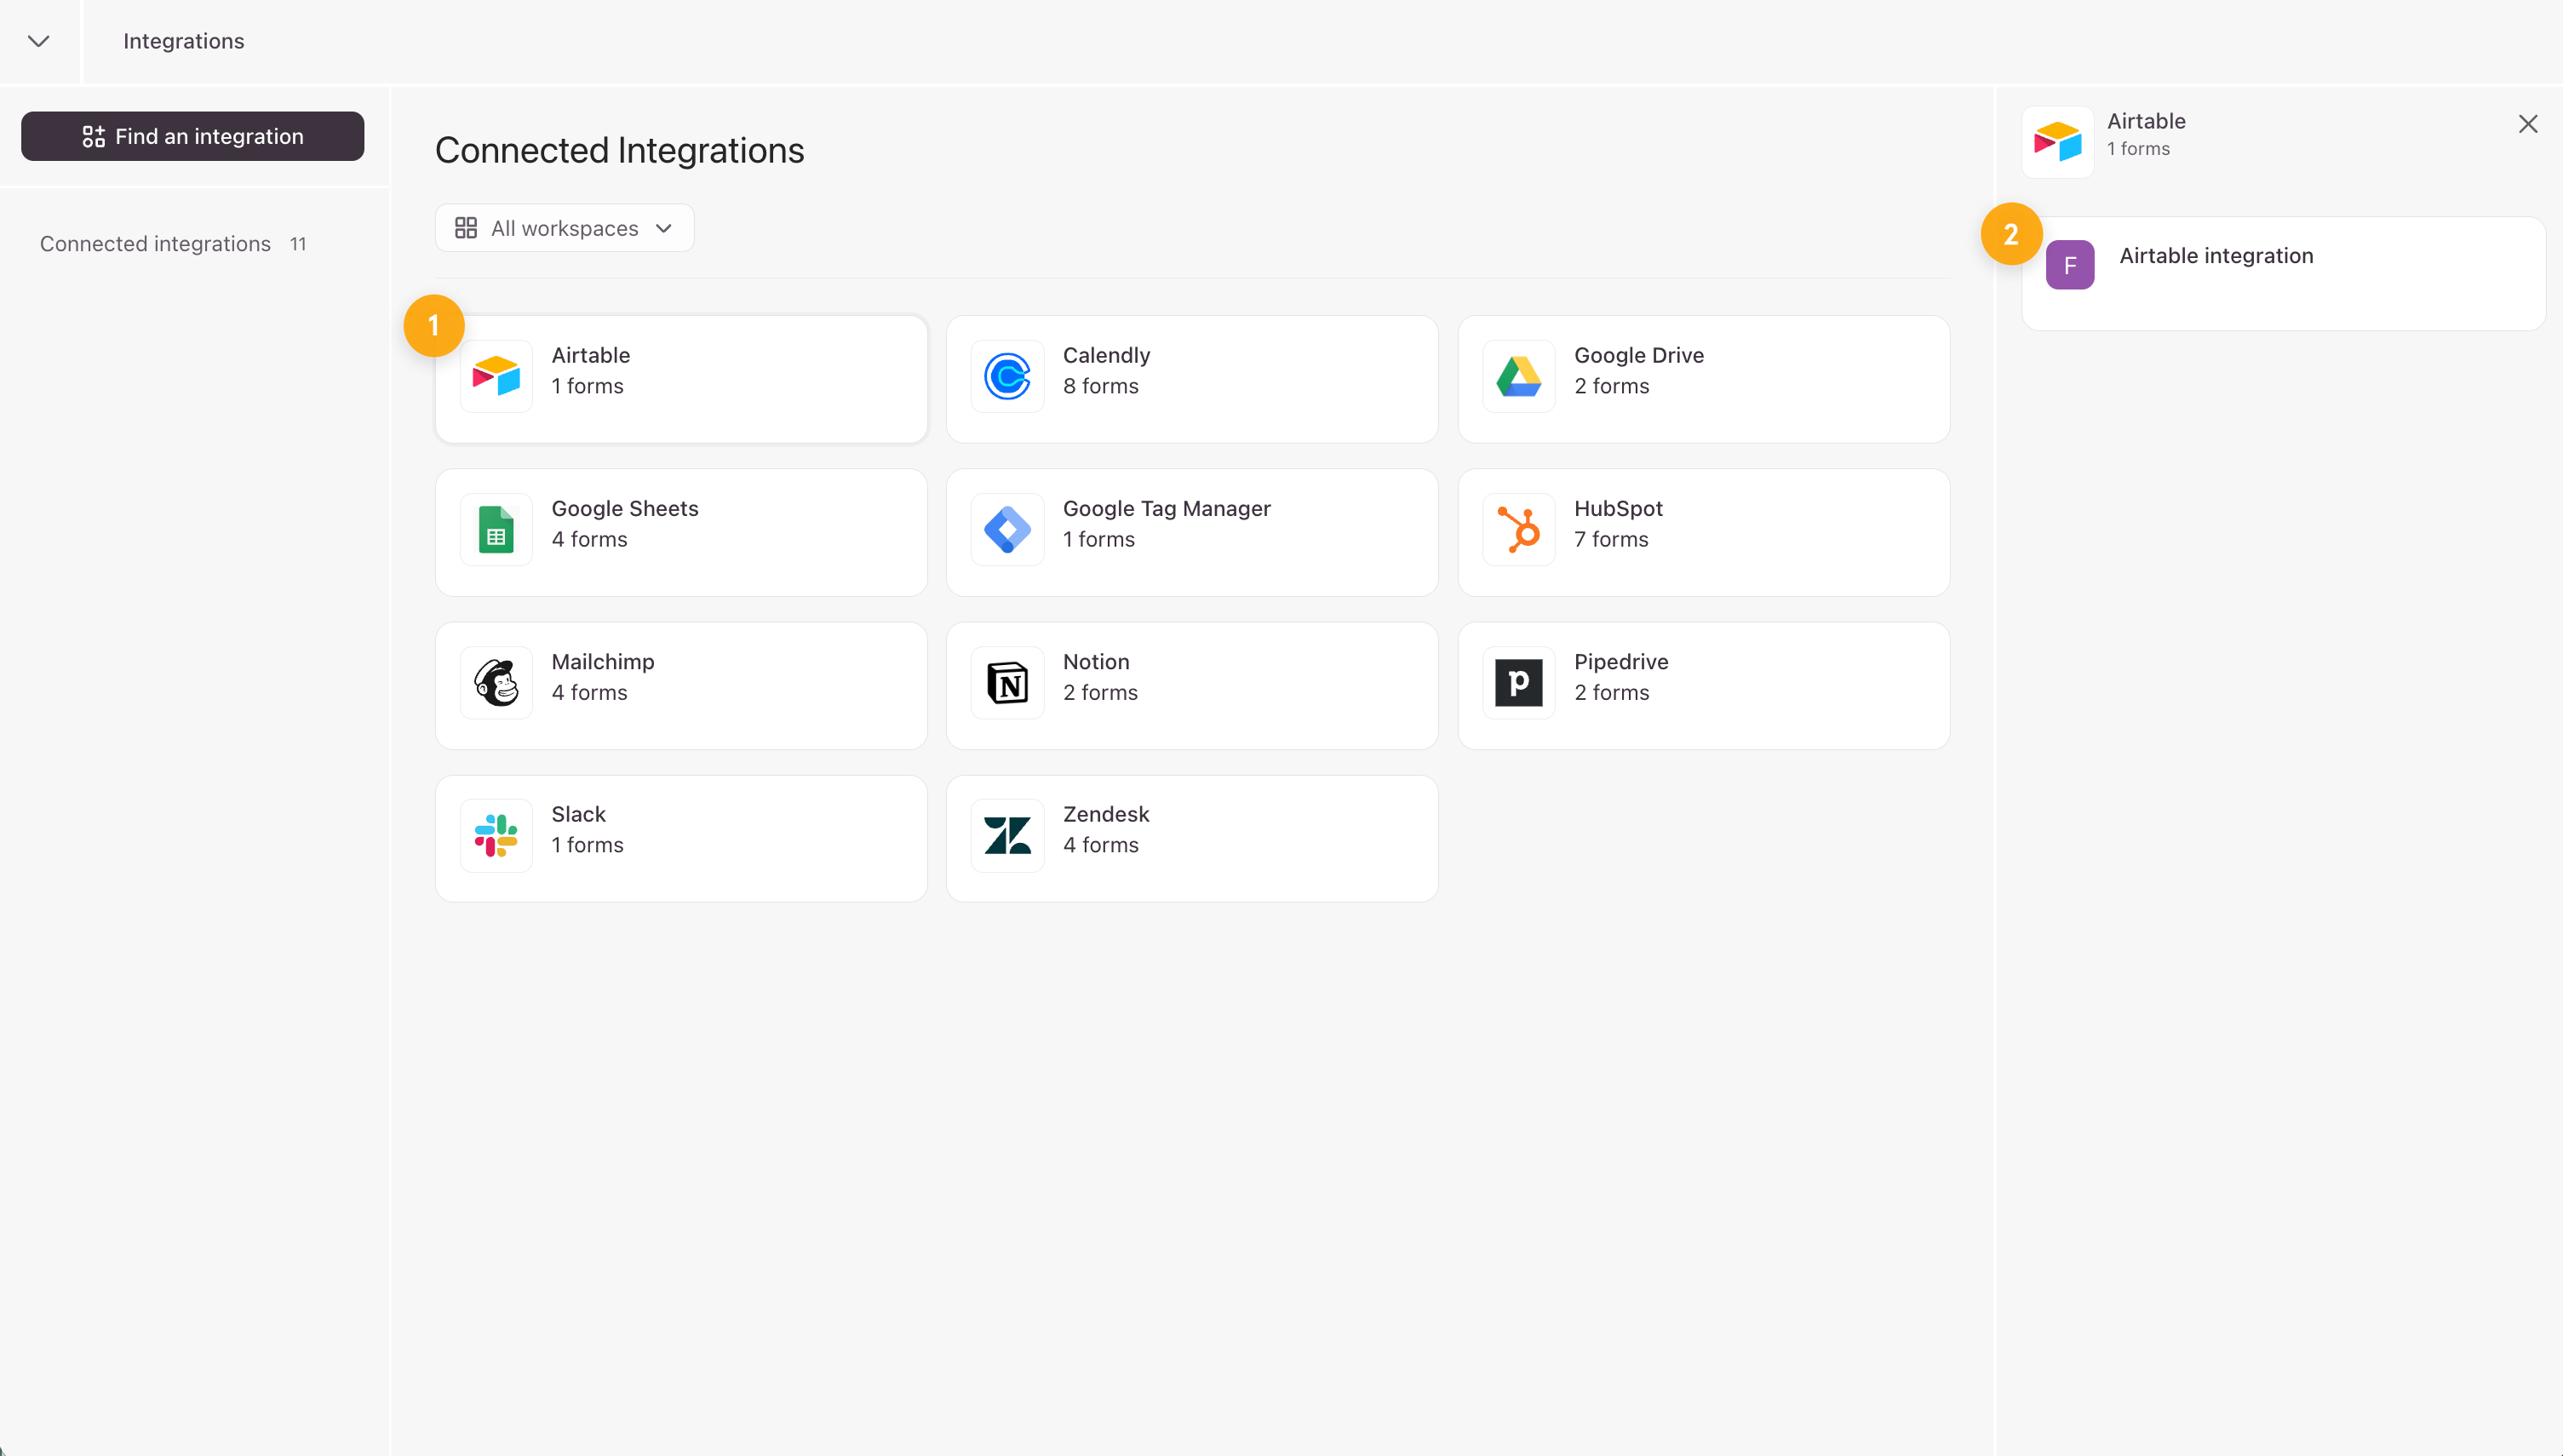Click the HubSpot logo icon
This screenshot has height=1456, width=2563.
pos(1518,529)
